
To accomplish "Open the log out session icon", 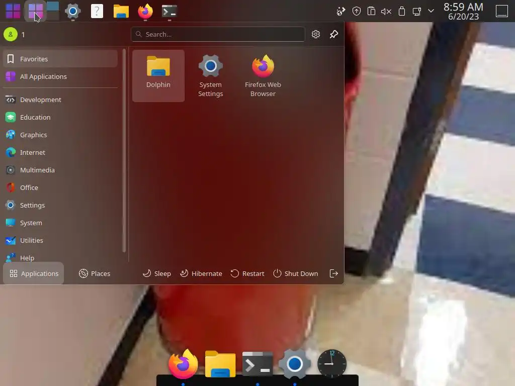I will [334, 273].
